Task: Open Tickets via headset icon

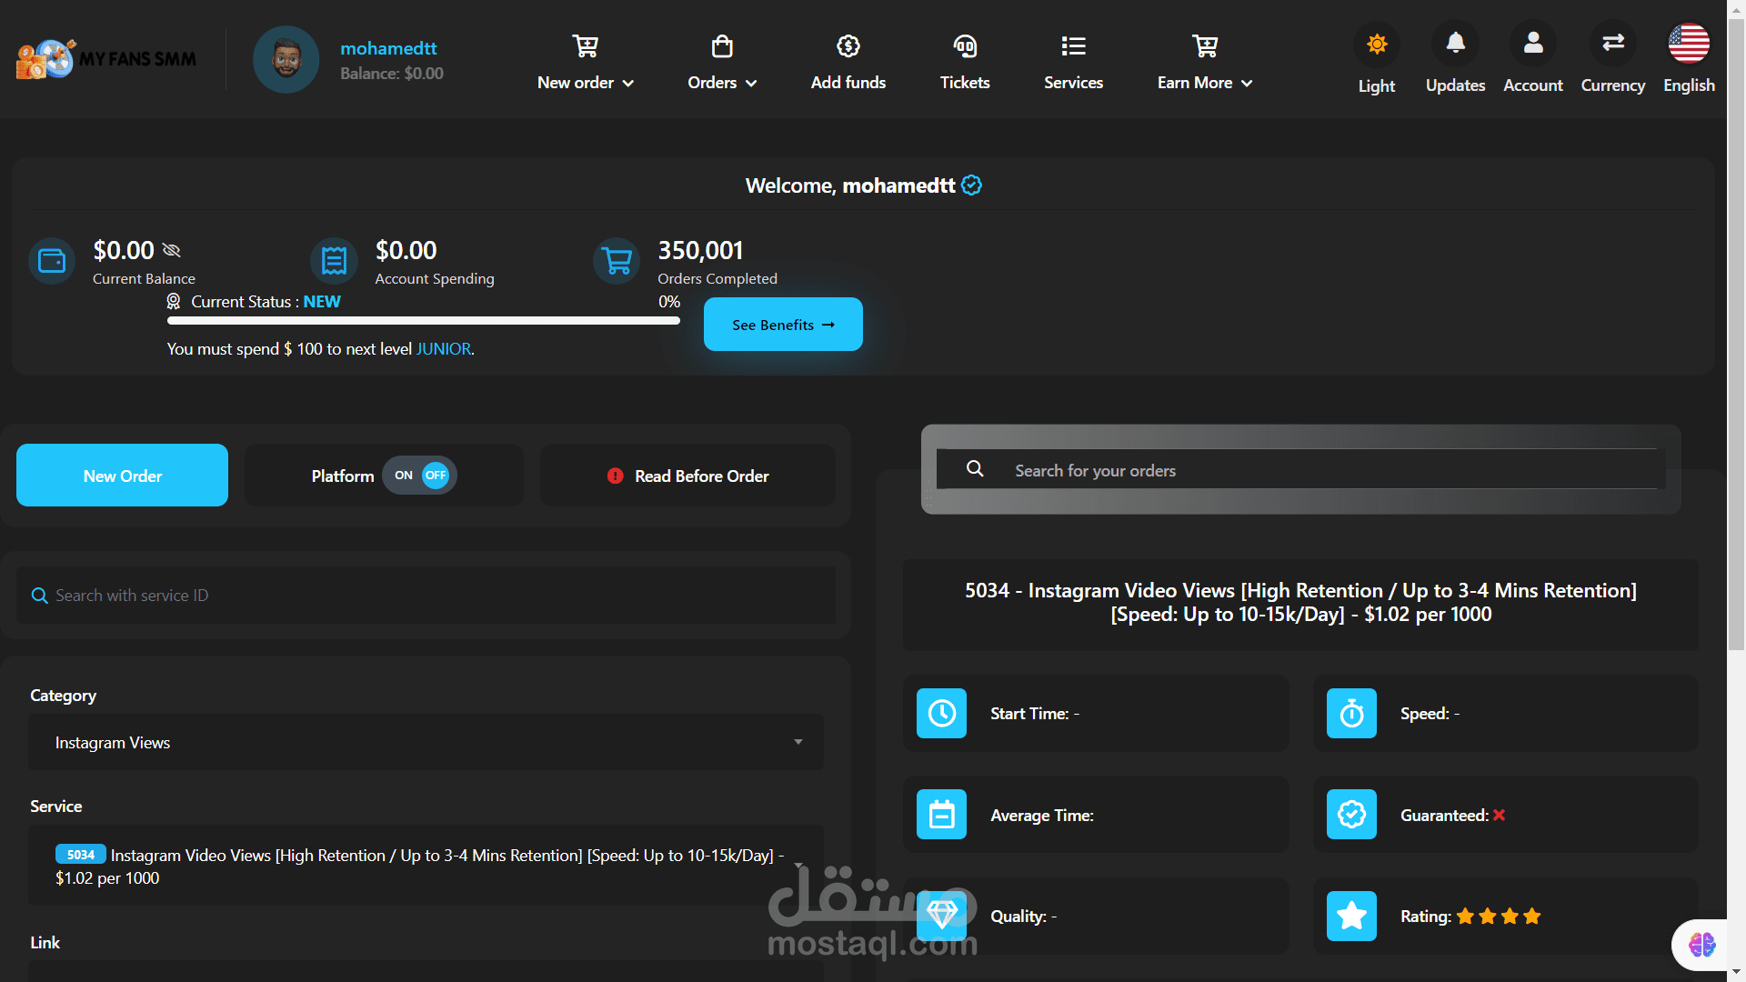Action: pyautogui.click(x=964, y=46)
